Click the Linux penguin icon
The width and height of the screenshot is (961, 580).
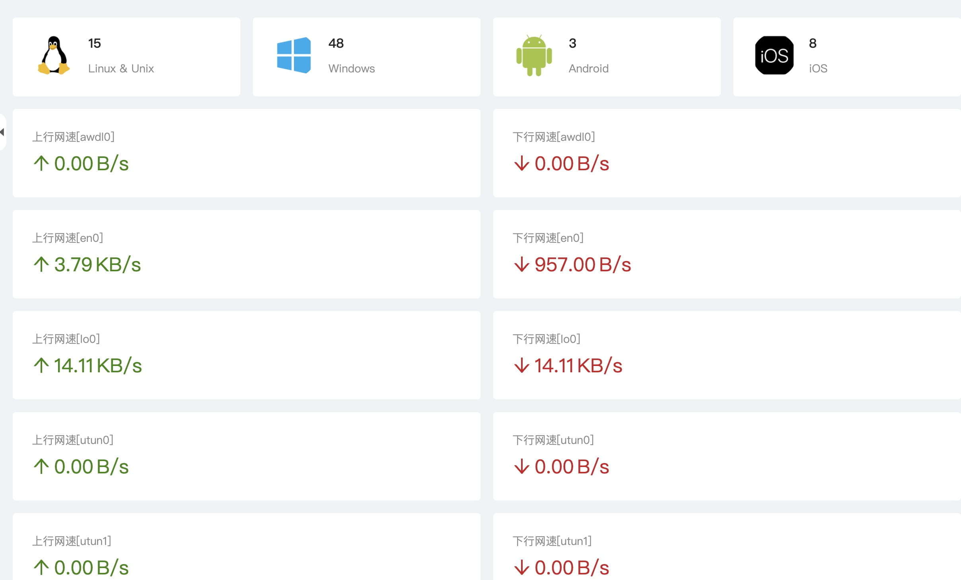point(54,55)
